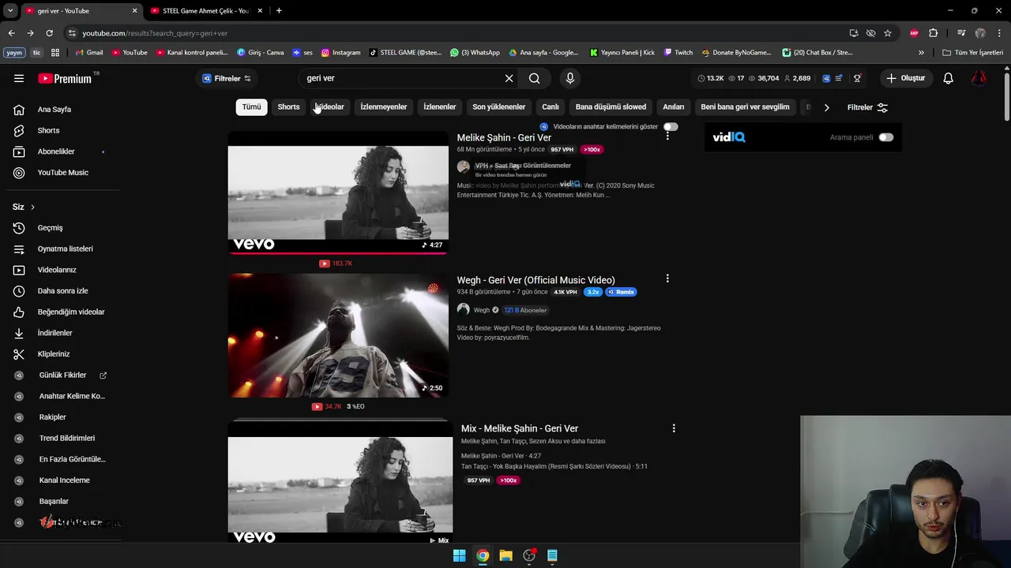This screenshot has height=568, width=1011.
Task: Select the Tümü filter chip
Action: 251,107
